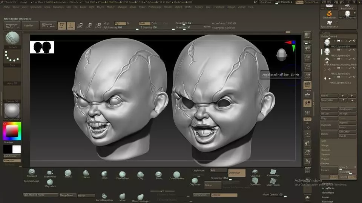Viewport: 362px width, 203px height.
Task: Toggle Zadd mode
Action: click(x=144, y=23)
